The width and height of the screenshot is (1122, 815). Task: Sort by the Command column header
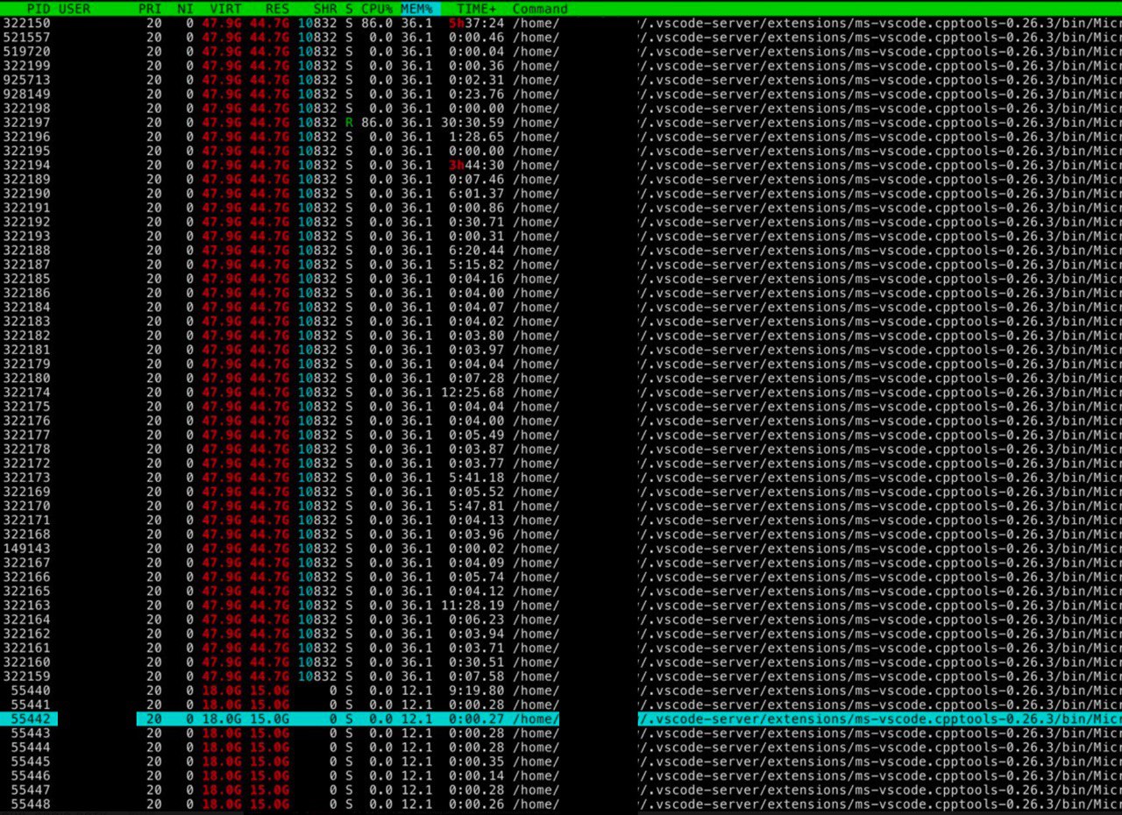[x=540, y=9]
